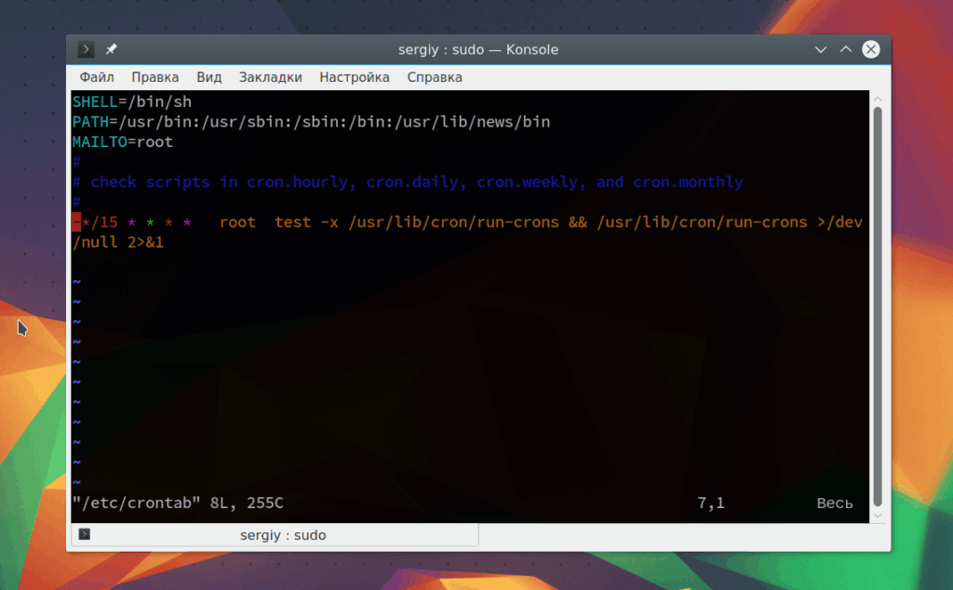Toggle the pin window icon
The image size is (953, 590).
tap(112, 49)
